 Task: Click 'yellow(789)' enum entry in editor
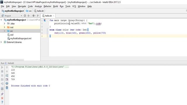[x=99, y=33]
